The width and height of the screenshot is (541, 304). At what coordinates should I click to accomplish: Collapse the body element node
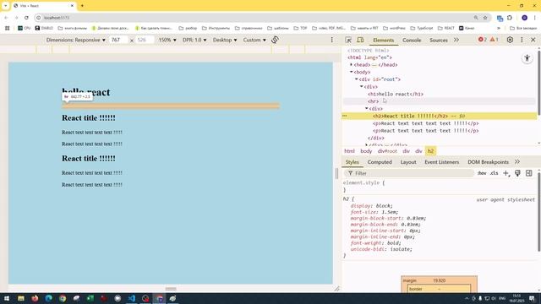click(352, 72)
